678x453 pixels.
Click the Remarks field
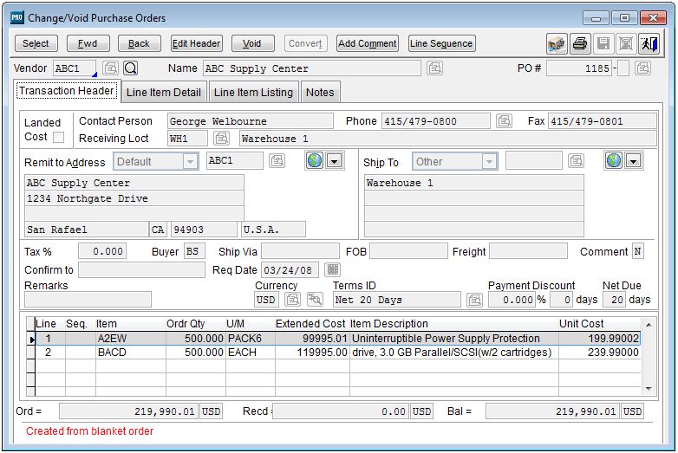(88, 300)
